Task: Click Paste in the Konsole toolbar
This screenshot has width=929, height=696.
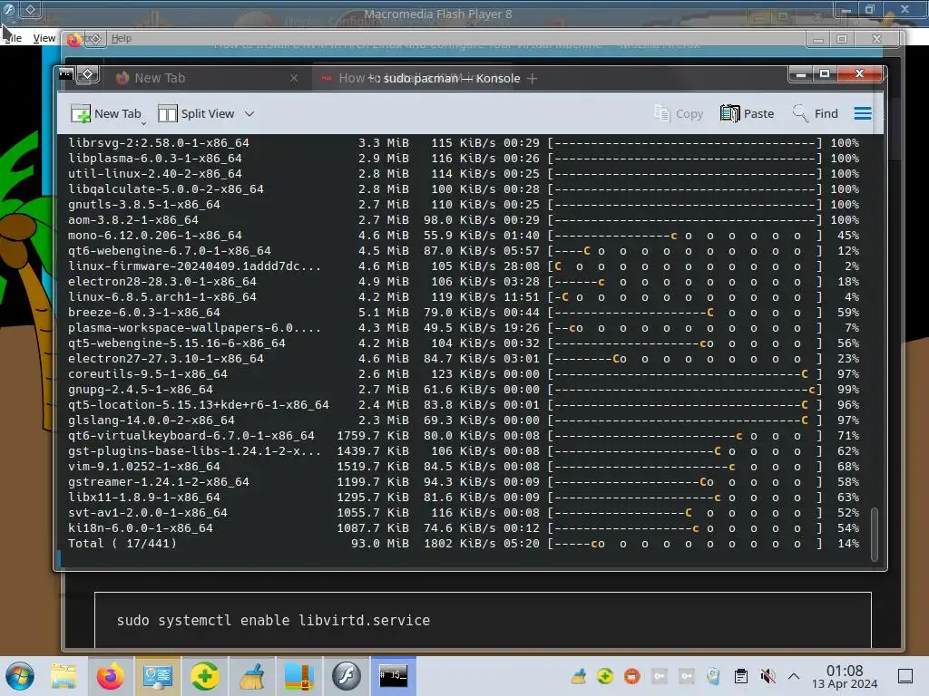Action: [748, 113]
